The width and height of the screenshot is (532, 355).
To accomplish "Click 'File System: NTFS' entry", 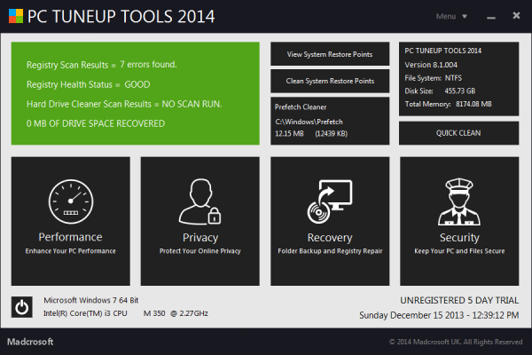I will click(x=434, y=78).
